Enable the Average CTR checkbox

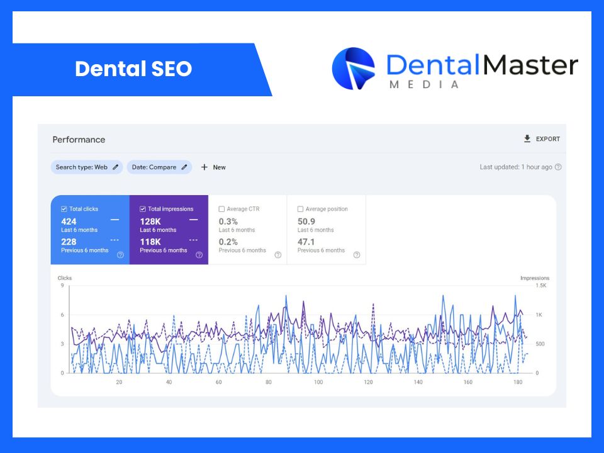click(x=221, y=209)
